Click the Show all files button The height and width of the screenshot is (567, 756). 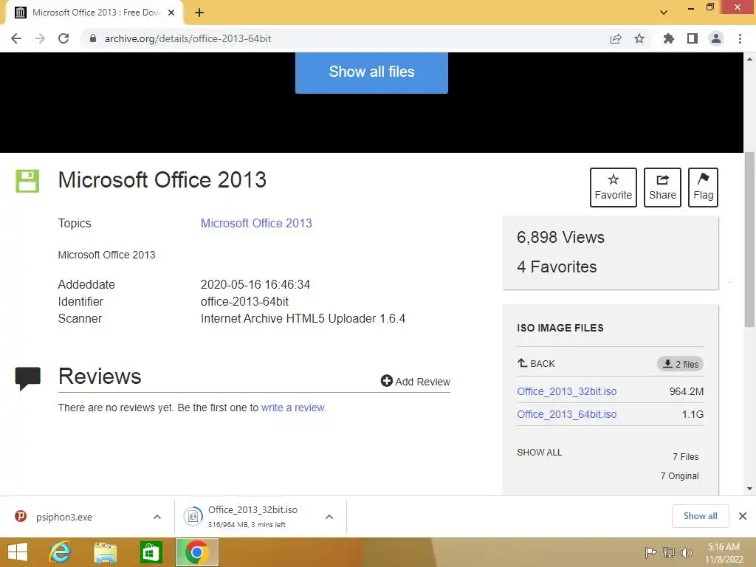(x=371, y=72)
